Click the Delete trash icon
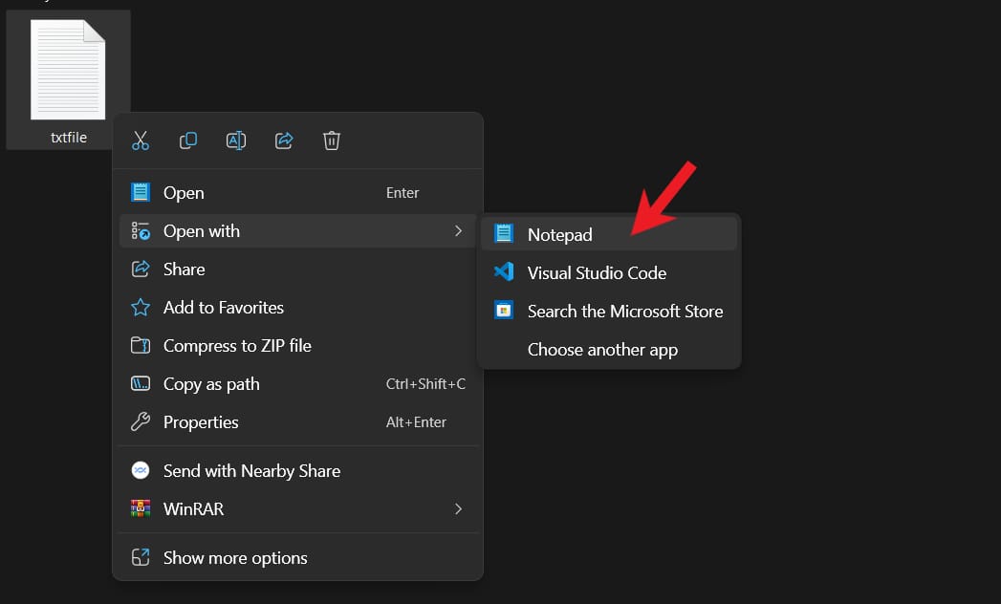Screen dimensions: 1001x604 point(332,140)
